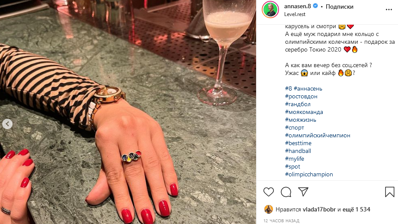Click the verified badge next to annasen.8
Screen dimensions: 398x224
click(x=315, y=6)
